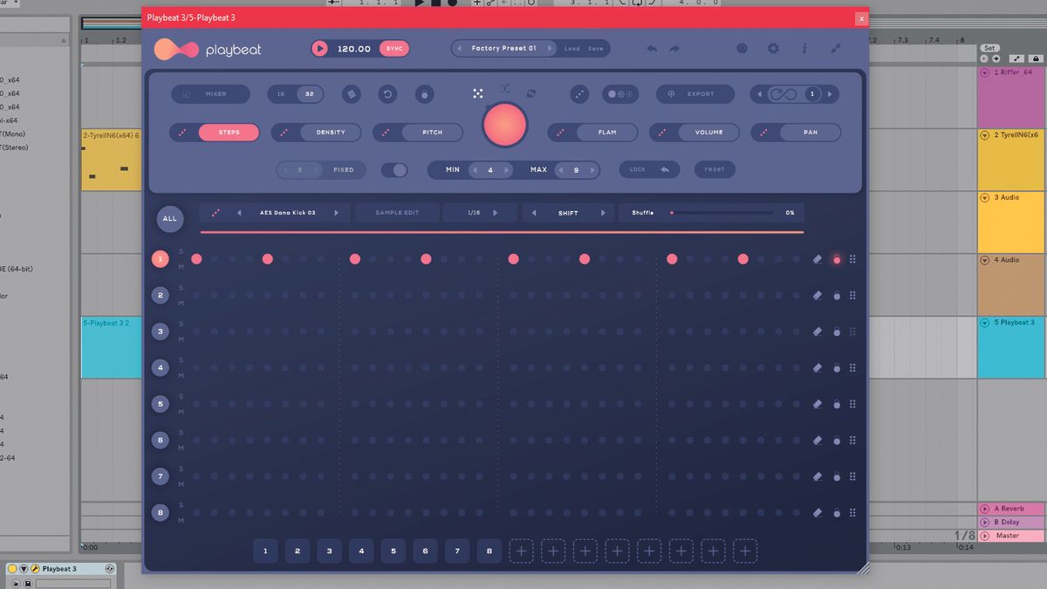Select pattern 4 at the bottom

click(x=361, y=551)
